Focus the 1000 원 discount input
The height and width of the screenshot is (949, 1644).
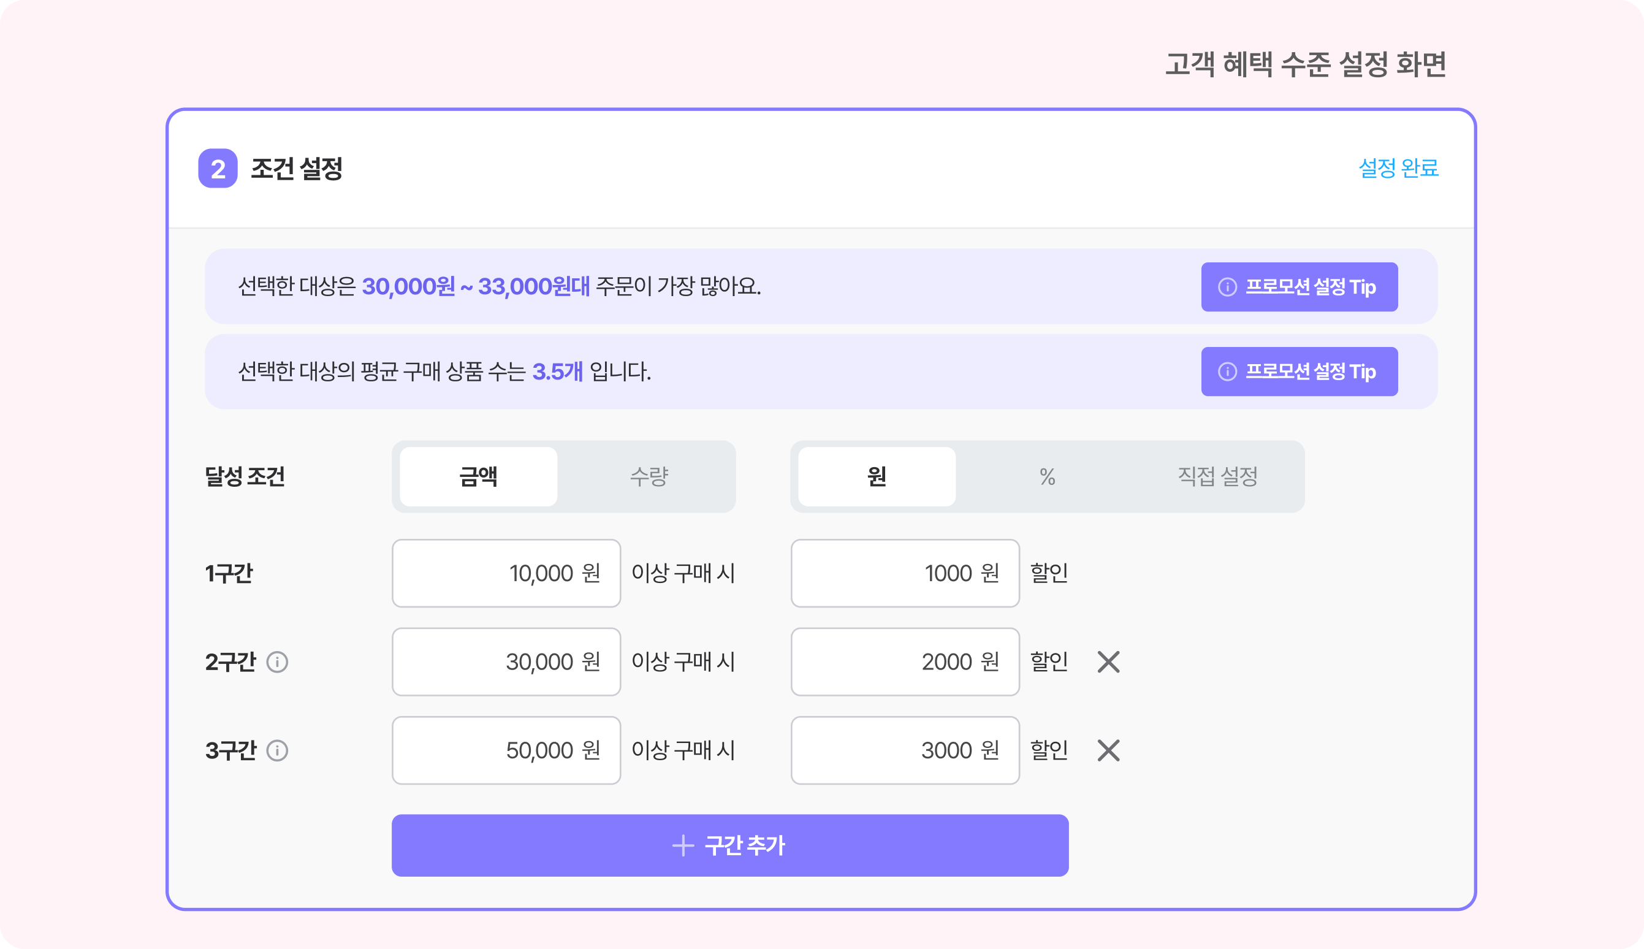click(905, 573)
